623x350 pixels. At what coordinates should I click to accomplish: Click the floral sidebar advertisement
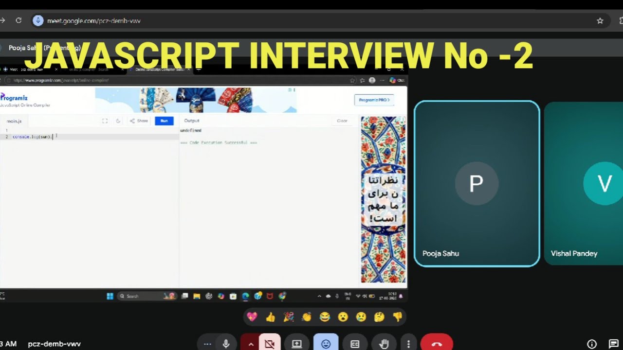click(384, 199)
